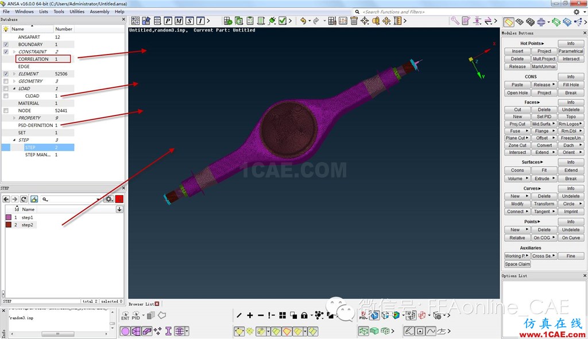The image size is (588, 339).
Task: Collapse the LOAD tree node
Action: coord(14,88)
